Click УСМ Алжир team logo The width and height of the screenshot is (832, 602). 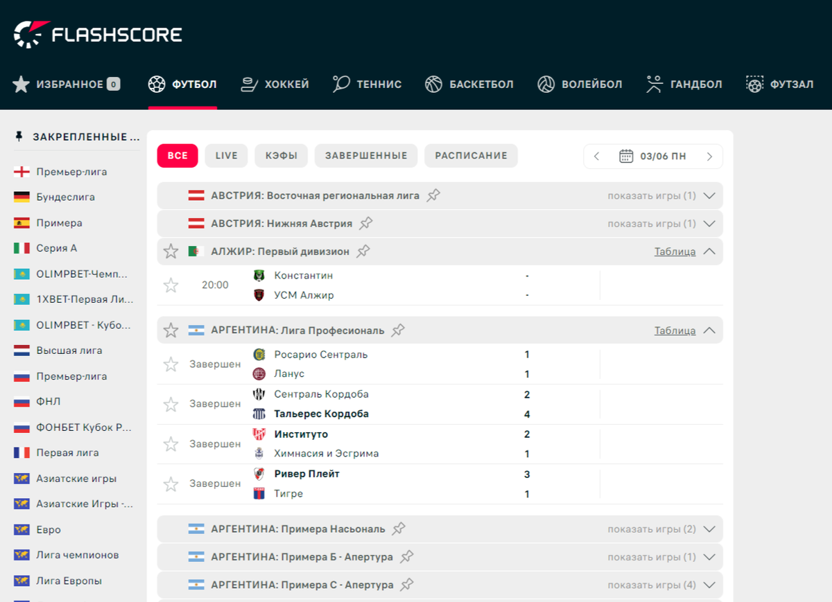(259, 295)
